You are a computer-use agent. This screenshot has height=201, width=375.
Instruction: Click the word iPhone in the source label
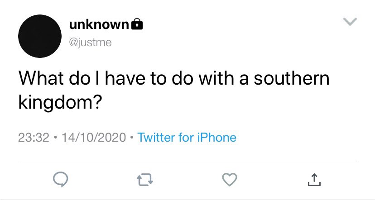point(216,138)
